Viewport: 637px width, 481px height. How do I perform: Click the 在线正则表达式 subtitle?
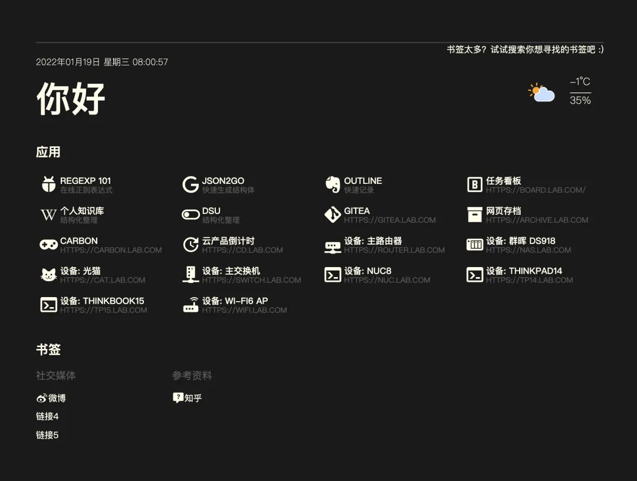click(x=87, y=190)
